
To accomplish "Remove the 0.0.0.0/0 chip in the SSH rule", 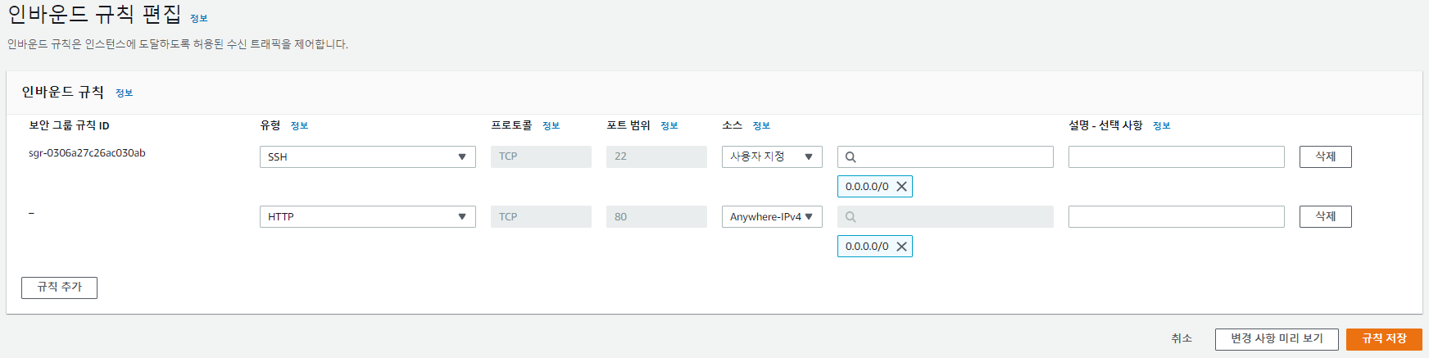I will (901, 187).
